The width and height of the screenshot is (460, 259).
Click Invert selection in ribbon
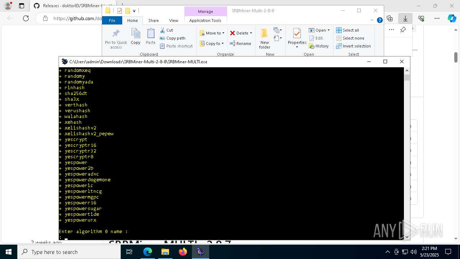point(353,46)
